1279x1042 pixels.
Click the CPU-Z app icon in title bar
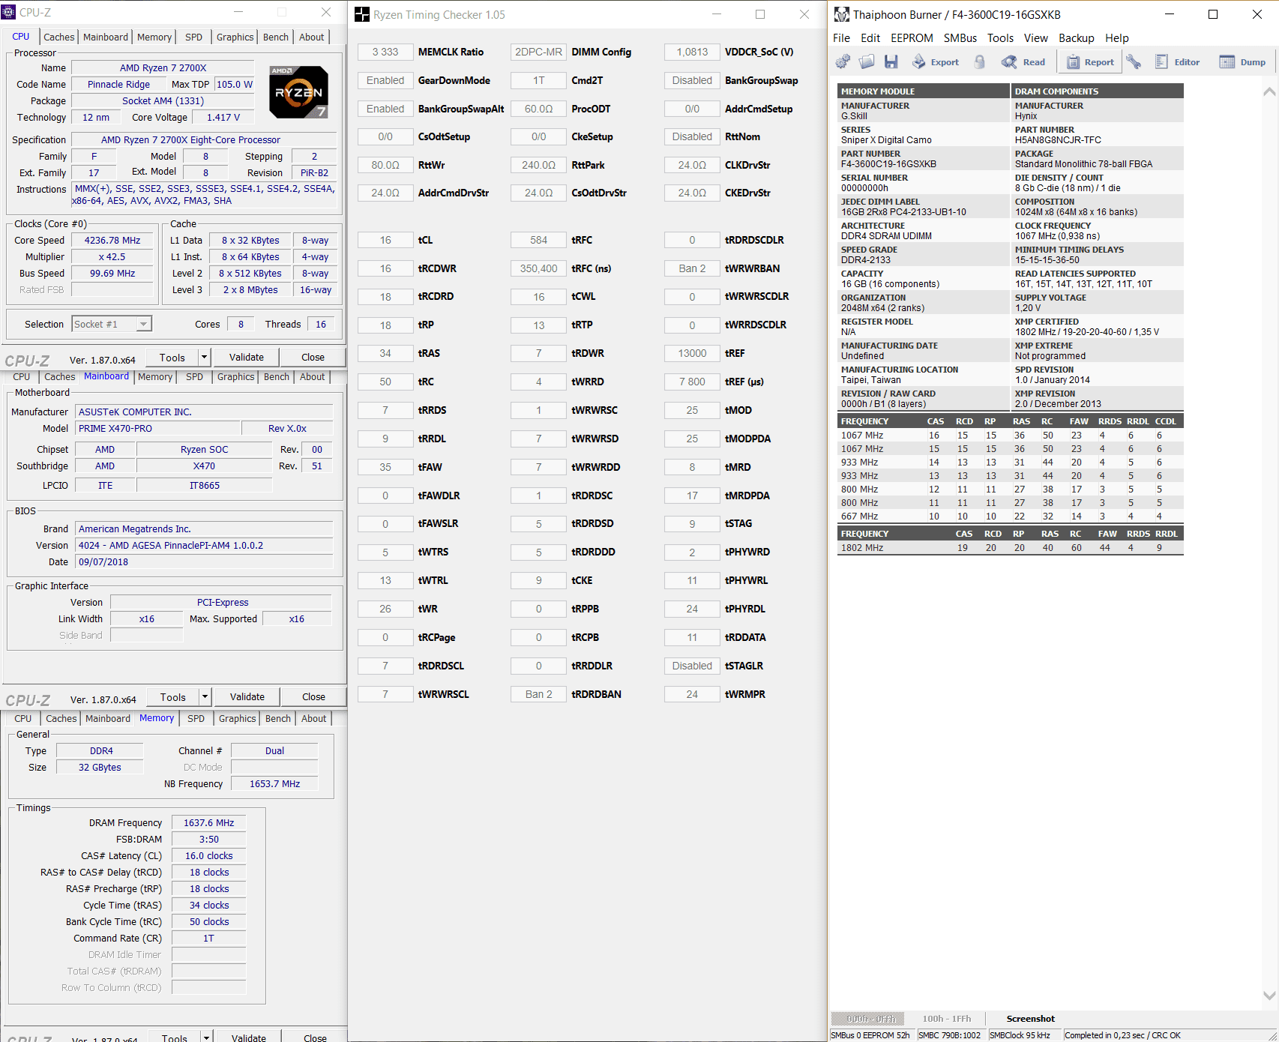point(8,12)
